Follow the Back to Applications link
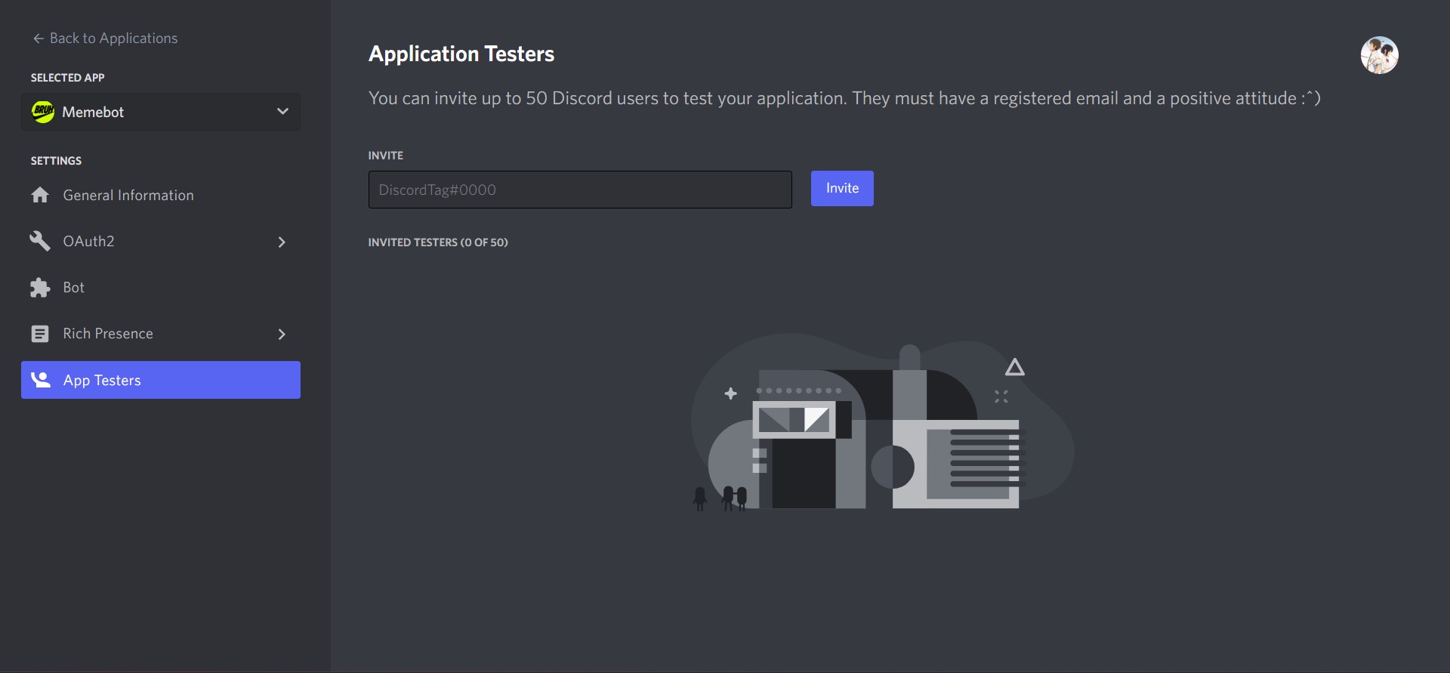The height and width of the screenshot is (673, 1450). coord(113,38)
